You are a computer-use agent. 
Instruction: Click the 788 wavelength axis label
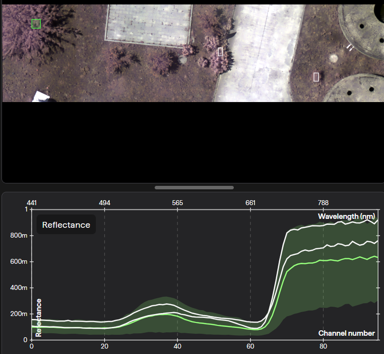pos(323,203)
